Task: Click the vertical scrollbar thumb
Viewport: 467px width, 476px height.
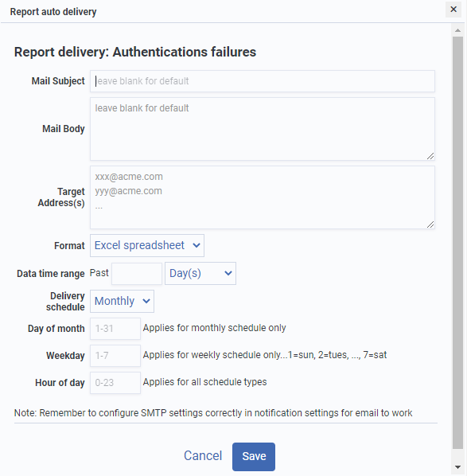Action: point(458,243)
